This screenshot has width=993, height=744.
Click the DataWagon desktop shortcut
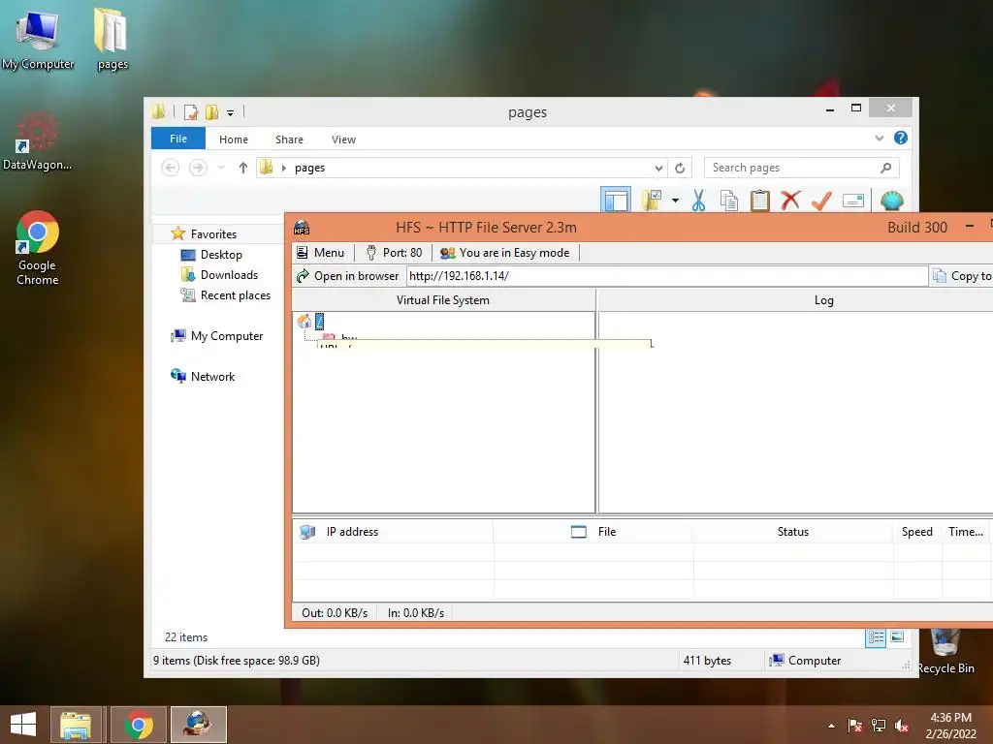(x=38, y=141)
